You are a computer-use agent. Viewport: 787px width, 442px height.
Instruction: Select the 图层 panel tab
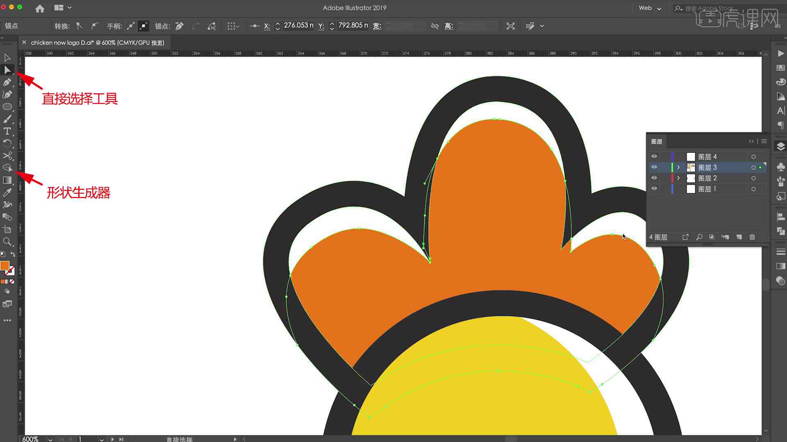pyautogui.click(x=657, y=142)
